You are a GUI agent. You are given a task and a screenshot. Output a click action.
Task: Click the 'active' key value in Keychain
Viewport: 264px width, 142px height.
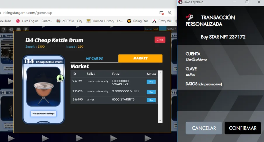190,75
